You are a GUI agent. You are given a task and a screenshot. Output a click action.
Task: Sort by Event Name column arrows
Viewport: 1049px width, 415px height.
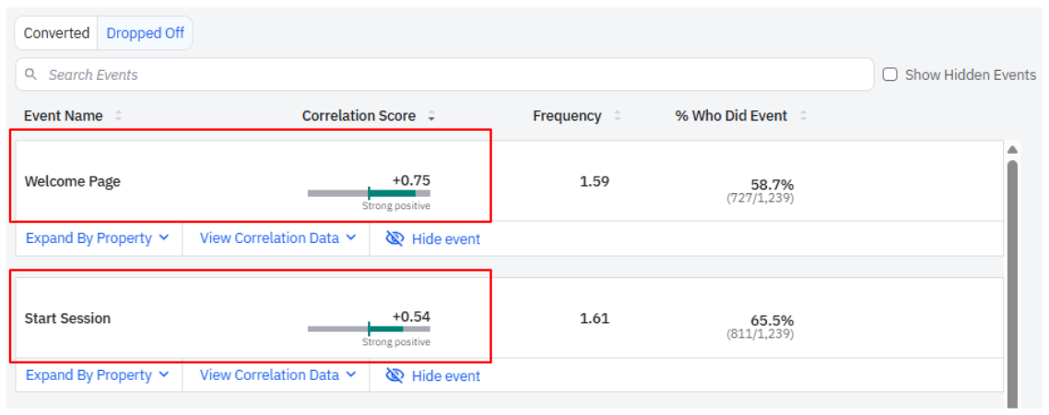(x=118, y=116)
